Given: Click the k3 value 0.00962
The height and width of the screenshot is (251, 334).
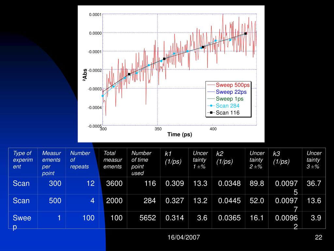Looking at the screenshot, I should tap(286, 222).
